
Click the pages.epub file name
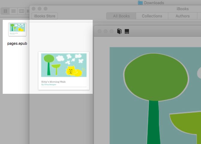pyautogui.click(x=17, y=44)
